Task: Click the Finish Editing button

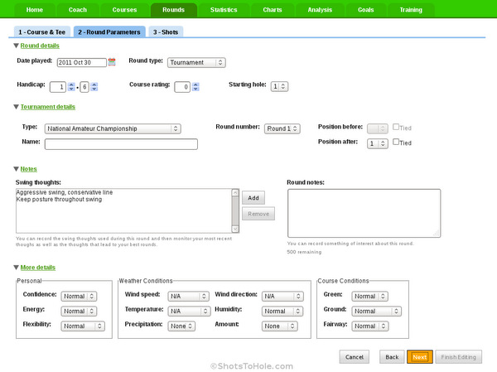Action: point(459,357)
